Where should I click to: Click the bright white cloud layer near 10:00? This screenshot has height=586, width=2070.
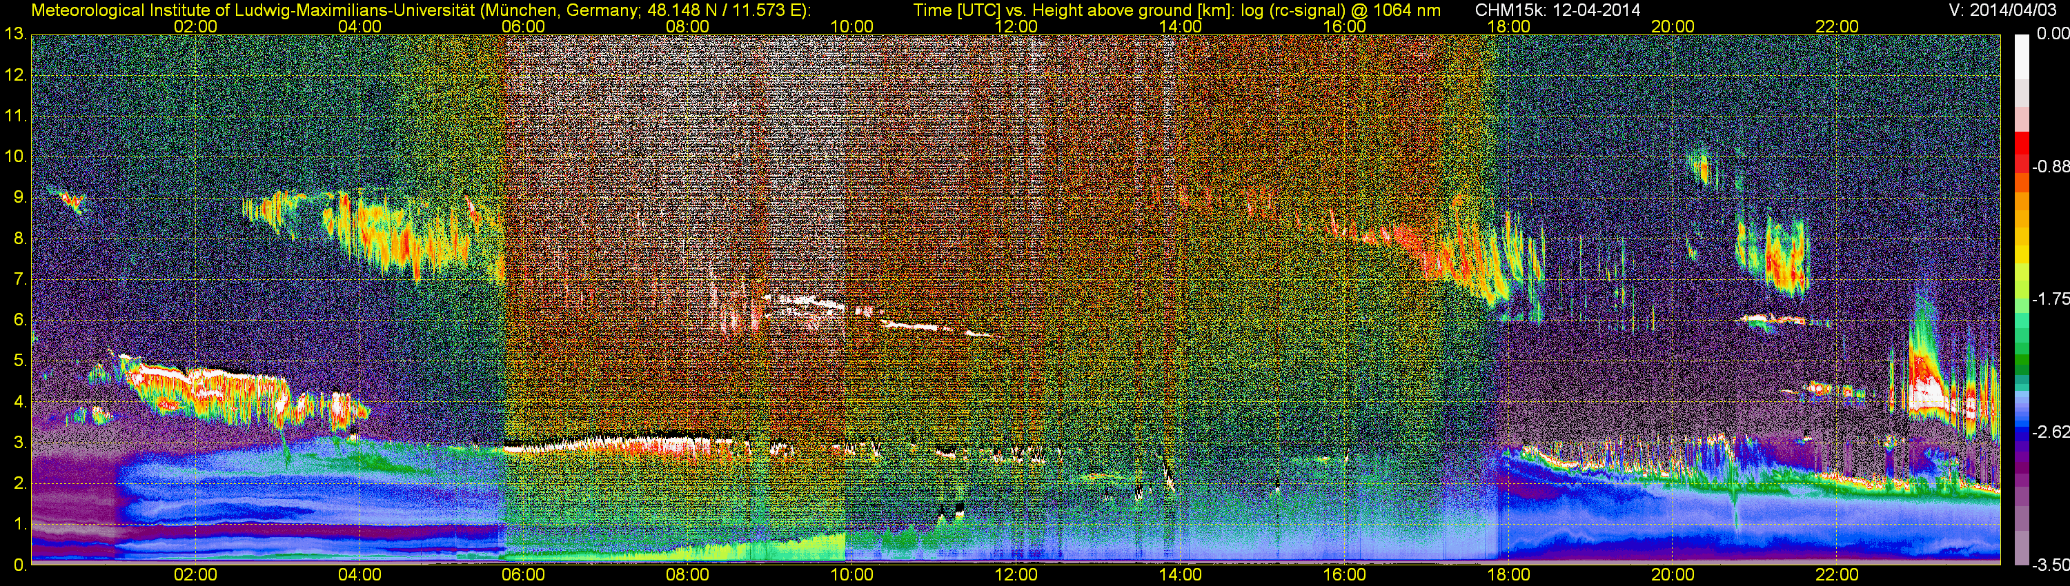point(804,303)
